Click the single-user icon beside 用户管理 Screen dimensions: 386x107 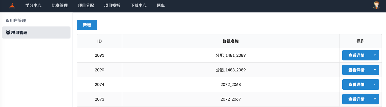coord(7,21)
